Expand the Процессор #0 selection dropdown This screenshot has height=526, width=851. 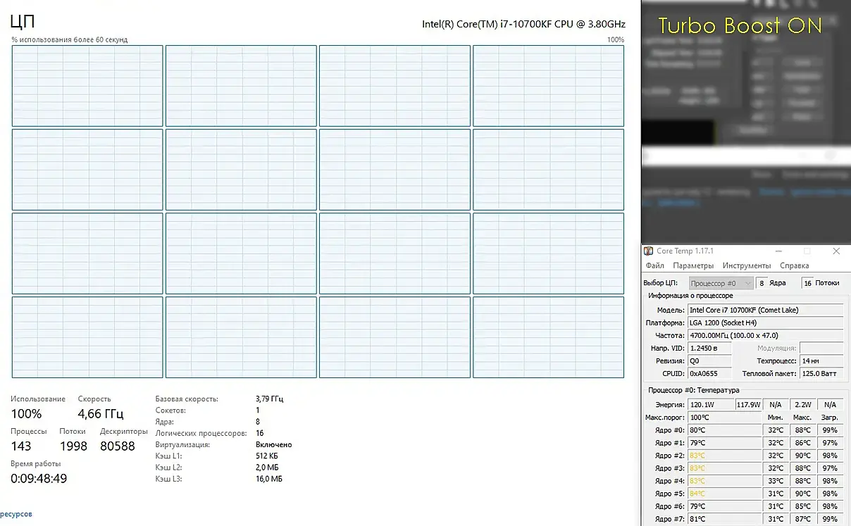point(721,283)
